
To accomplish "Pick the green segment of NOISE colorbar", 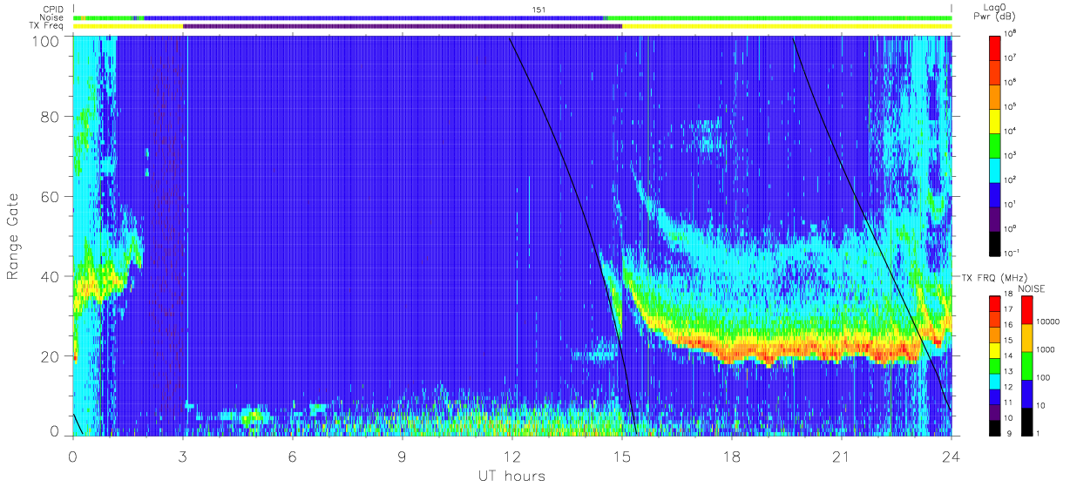I will point(1026,364).
